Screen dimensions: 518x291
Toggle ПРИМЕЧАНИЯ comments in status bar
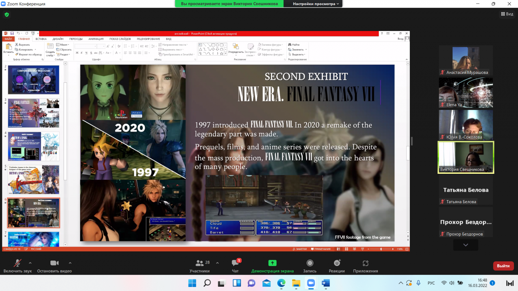[x=321, y=249]
